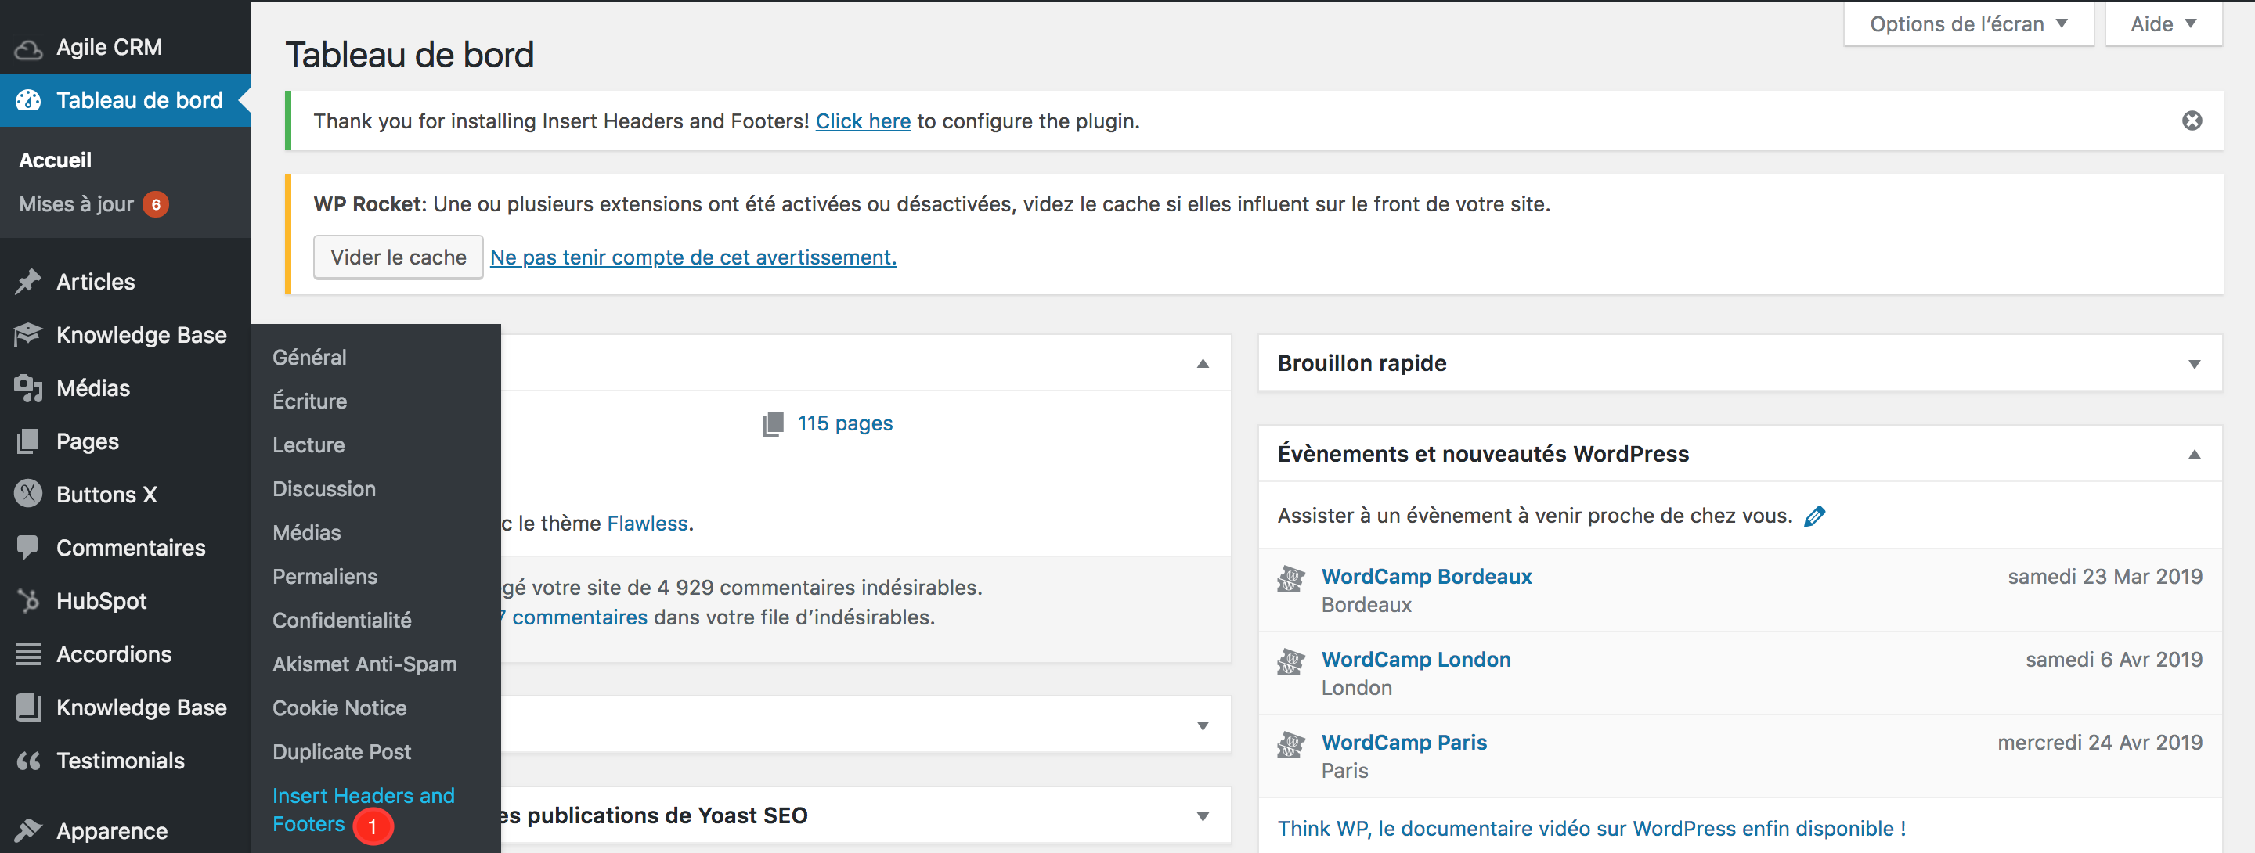Open the Aide help dropdown
The image size is (2255, 853).
pos(2163,23)
